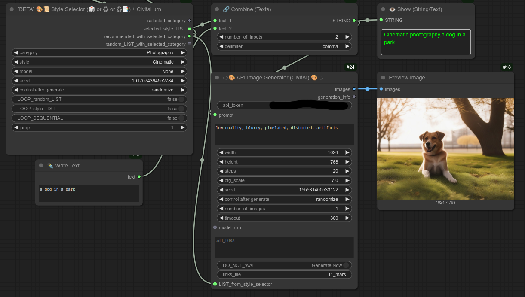Click the monkey emoji in API Image Generator title
The image size is (525, 297).
click(232, 78)
